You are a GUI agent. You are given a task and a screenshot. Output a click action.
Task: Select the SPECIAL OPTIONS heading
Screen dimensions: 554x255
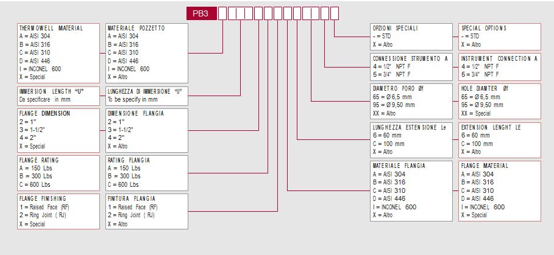(x=484, y=29)
